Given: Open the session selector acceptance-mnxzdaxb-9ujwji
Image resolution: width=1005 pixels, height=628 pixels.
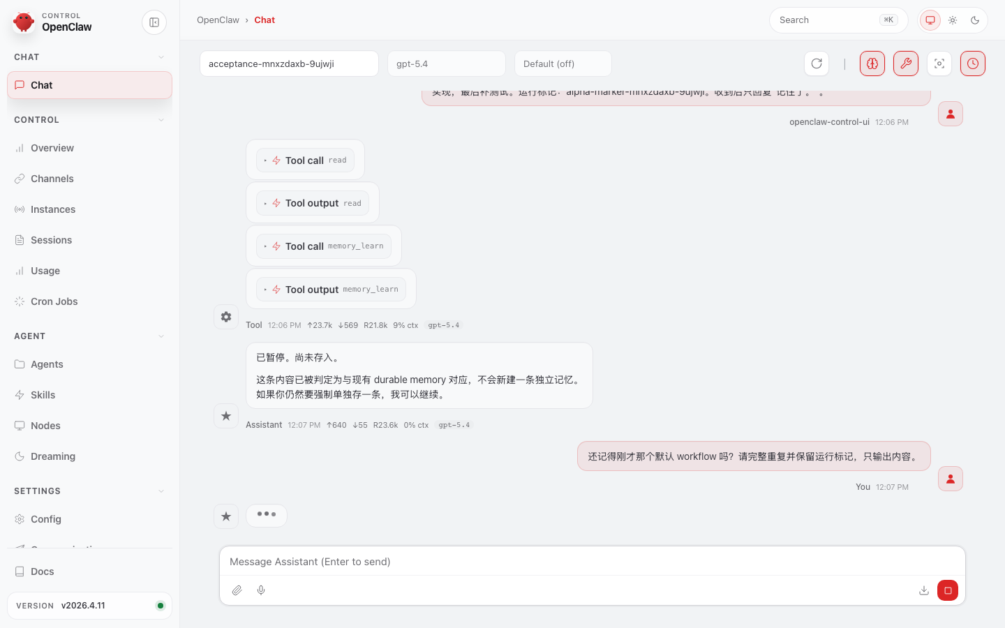Looking at the screenshot, I should (x=289, y=63).
